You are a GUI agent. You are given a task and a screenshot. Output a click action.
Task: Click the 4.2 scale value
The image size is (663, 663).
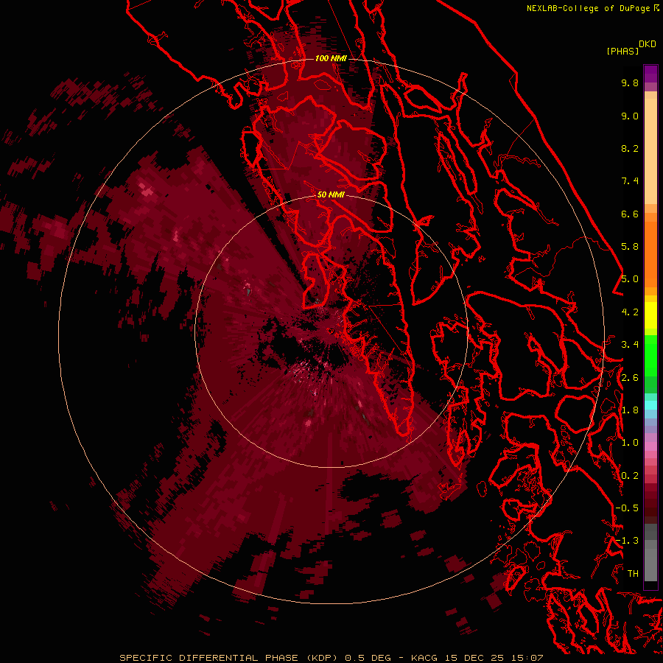point(630,312)
